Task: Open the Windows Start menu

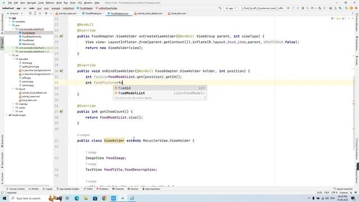Action: pyautogui.click(x=4, y=198)
